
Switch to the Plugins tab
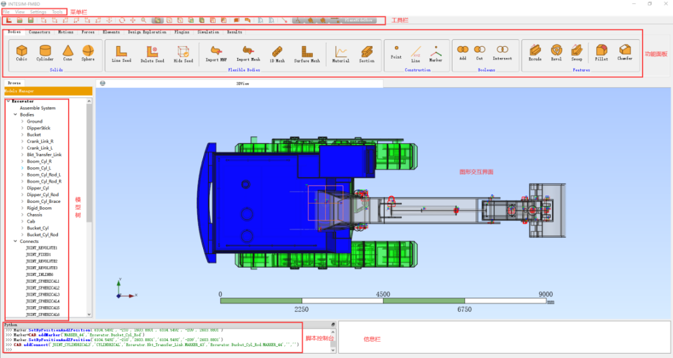182,32
